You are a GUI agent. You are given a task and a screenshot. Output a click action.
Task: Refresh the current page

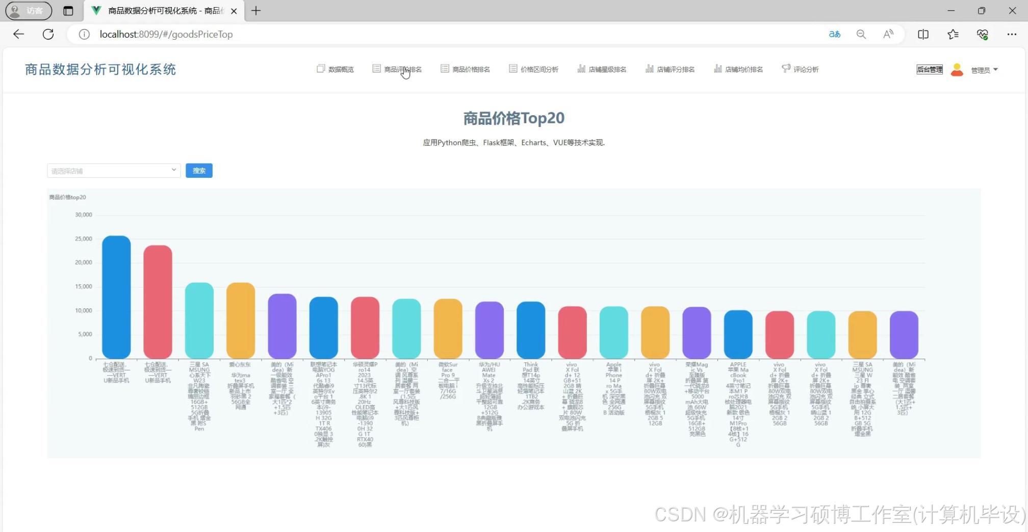[48, 34]
